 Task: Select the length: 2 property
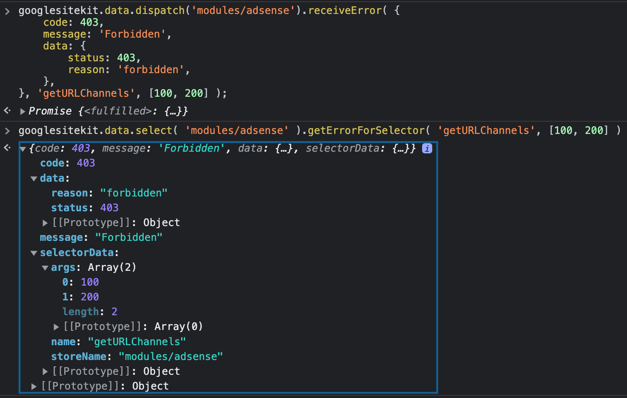pyautogui.click(x=90, y=312)
